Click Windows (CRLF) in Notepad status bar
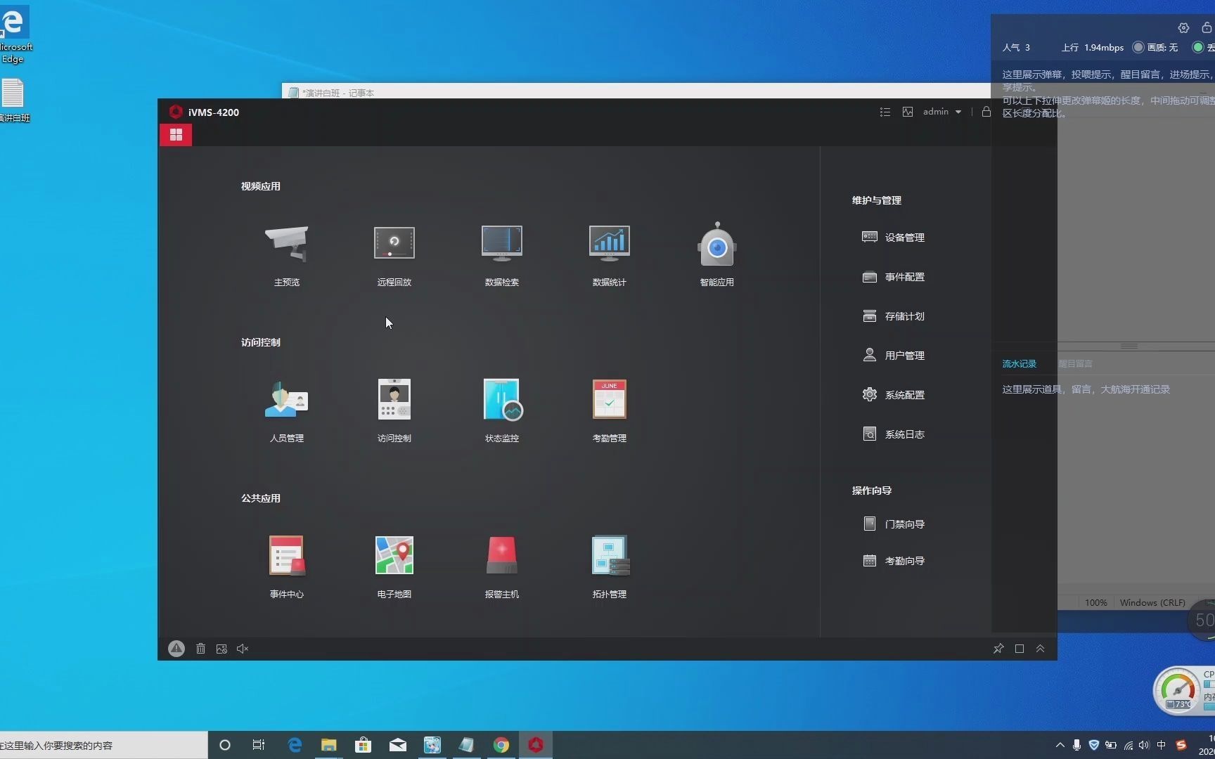 pos(1152,603)
